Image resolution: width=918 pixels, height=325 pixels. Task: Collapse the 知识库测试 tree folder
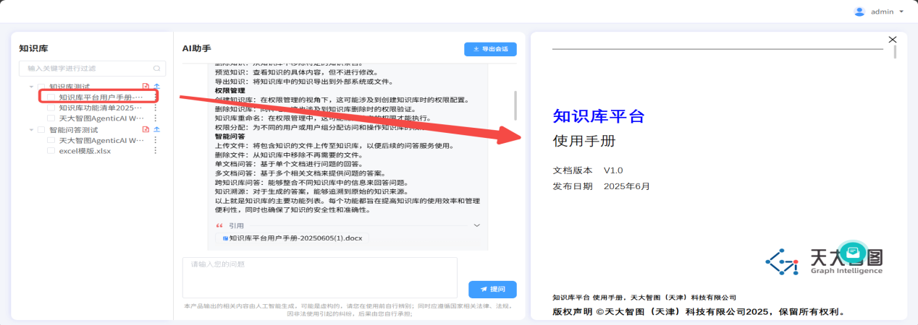point(30,87)
